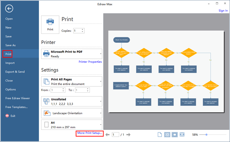
Task: Click the landscape orientation picture icon
Action: point(47,113)
